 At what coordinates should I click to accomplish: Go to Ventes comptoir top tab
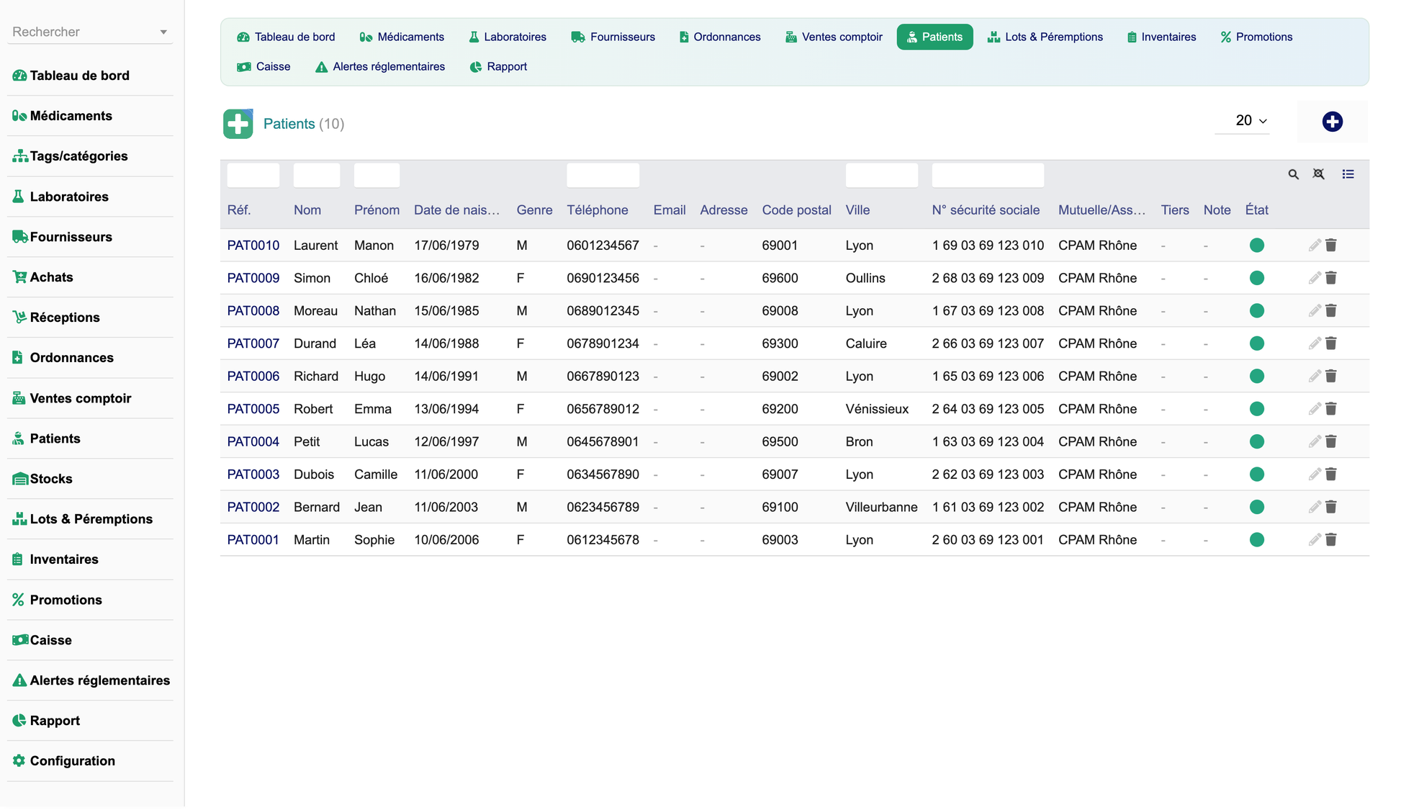[x=833, y=37]
